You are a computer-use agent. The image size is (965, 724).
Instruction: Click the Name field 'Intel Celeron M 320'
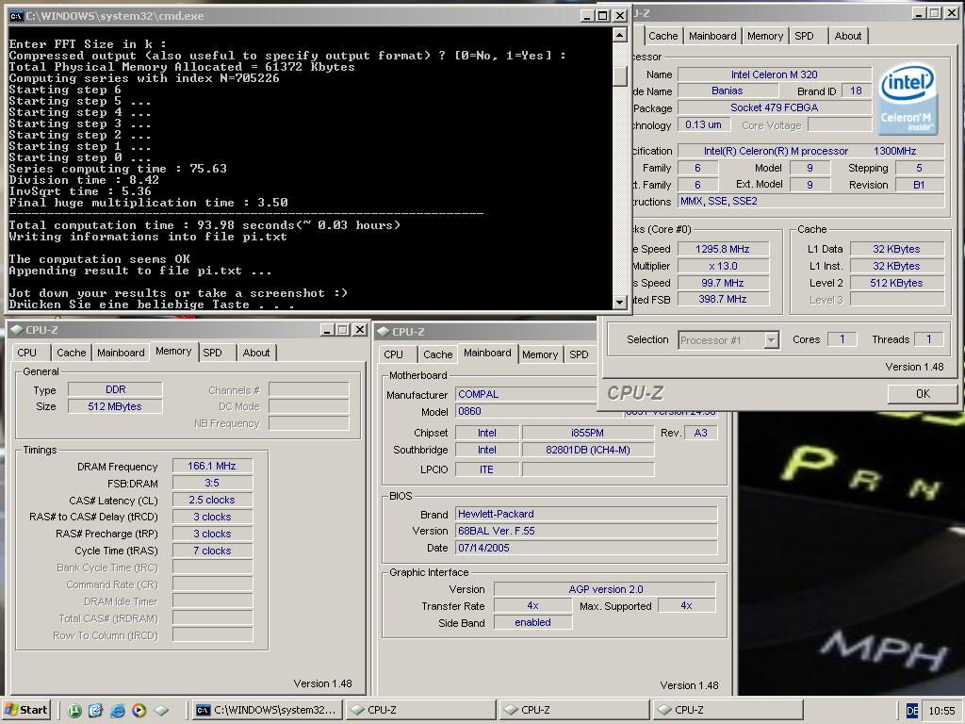pyautogui.click(x=775, y=74)
